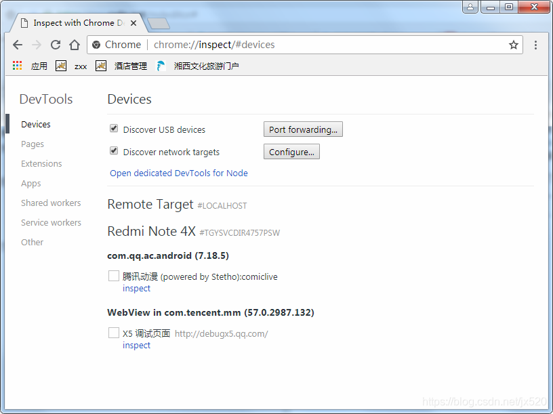
Task: Open a new tab with the blank tab button
Action: 159,23
